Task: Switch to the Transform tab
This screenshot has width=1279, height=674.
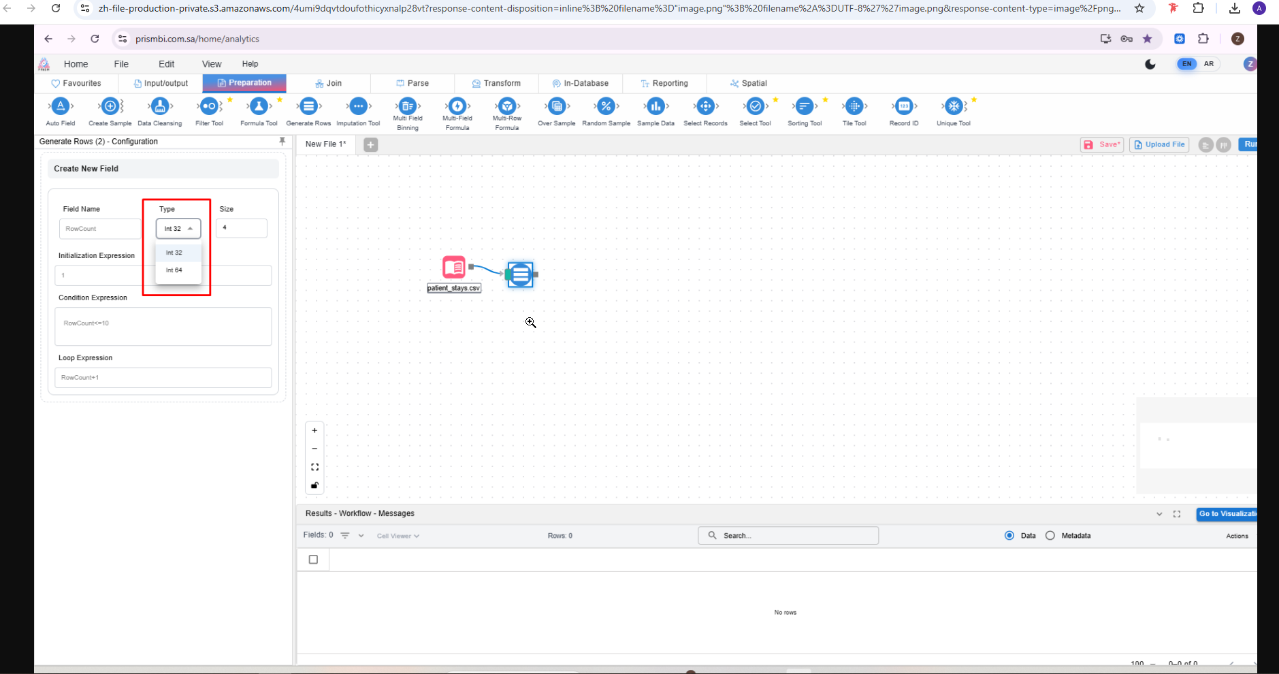Action: tap(496, 83)
